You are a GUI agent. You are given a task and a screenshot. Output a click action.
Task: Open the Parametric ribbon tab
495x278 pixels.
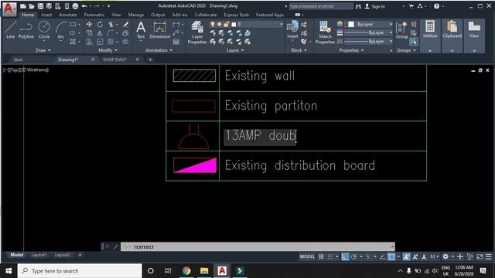pyautogui.click(x=94, y=15)
